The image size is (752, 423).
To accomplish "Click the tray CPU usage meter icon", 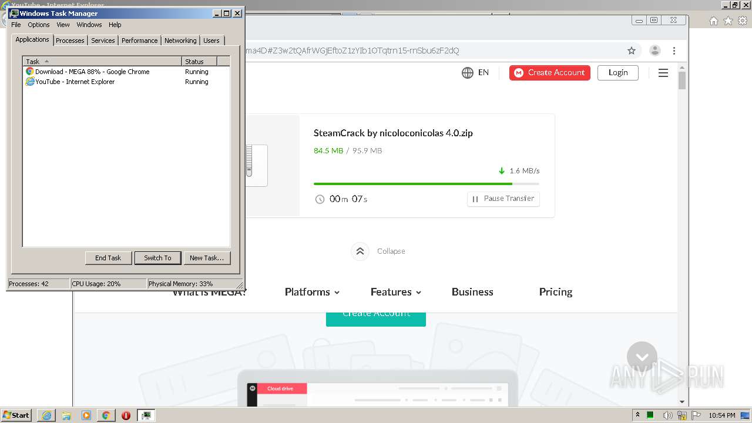I will point(650,415).
